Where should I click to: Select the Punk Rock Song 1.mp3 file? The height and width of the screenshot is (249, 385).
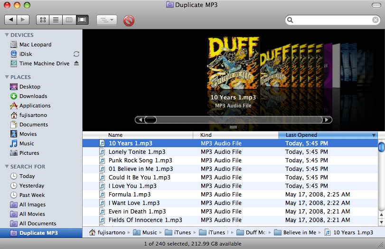tap(230, 160)
